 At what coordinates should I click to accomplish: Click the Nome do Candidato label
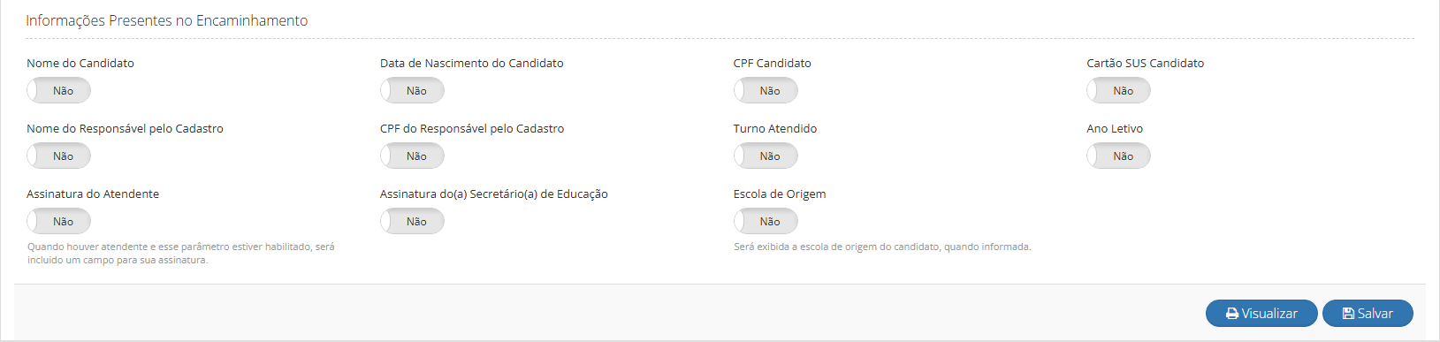tap(80, 63)
